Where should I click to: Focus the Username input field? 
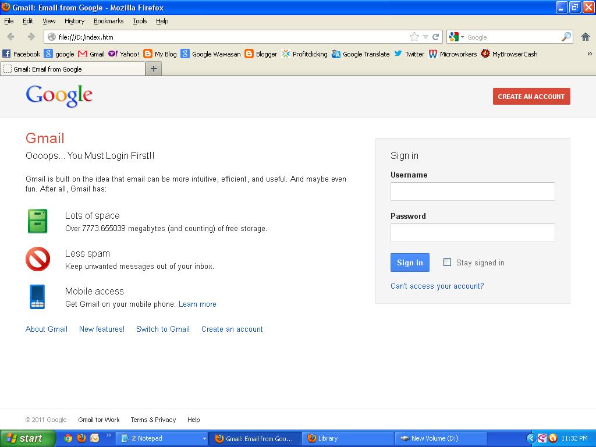(473, 191)
